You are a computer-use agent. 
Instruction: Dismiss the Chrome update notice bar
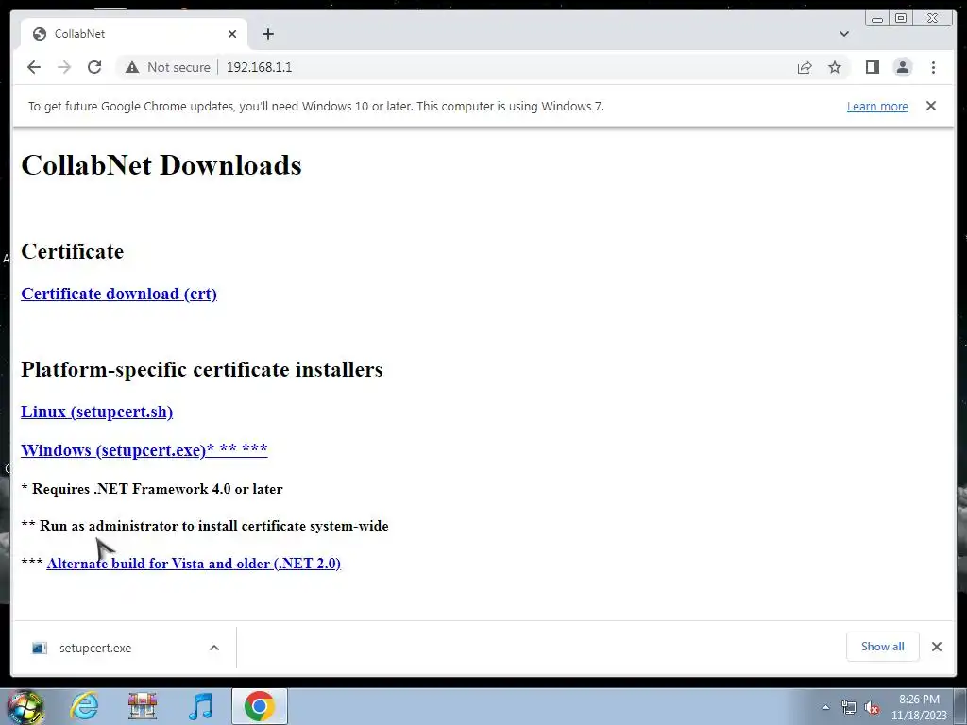click(931, 106)
